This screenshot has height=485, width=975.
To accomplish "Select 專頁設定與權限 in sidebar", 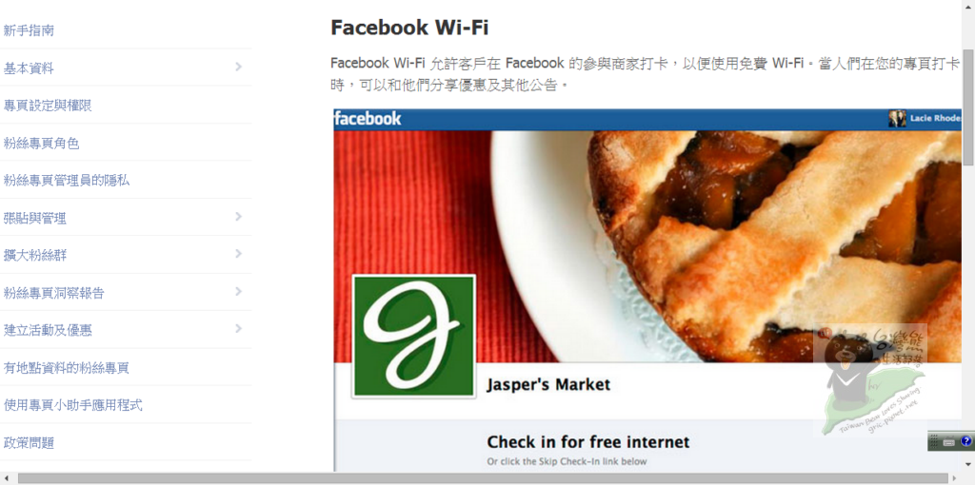I will point(48,106).
